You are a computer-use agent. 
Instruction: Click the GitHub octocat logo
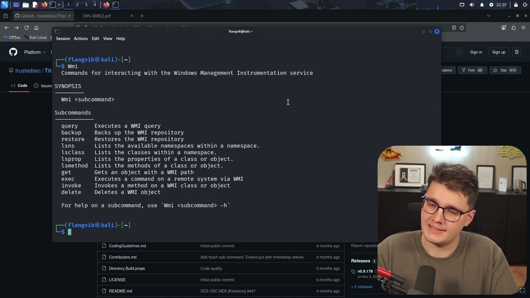13,52
